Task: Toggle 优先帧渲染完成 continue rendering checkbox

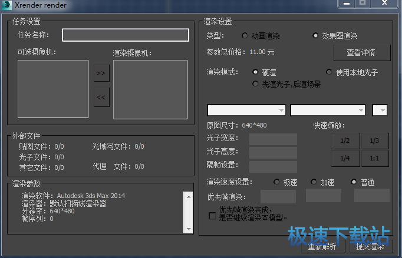Action: 212,216
